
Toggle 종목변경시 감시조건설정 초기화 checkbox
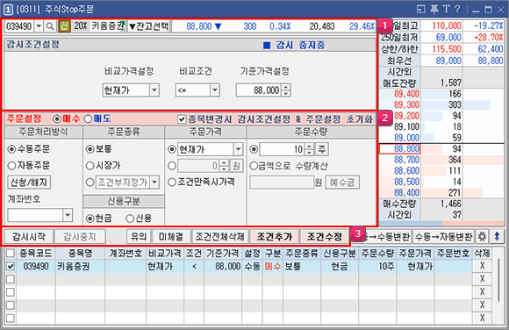tap(182, 119)
